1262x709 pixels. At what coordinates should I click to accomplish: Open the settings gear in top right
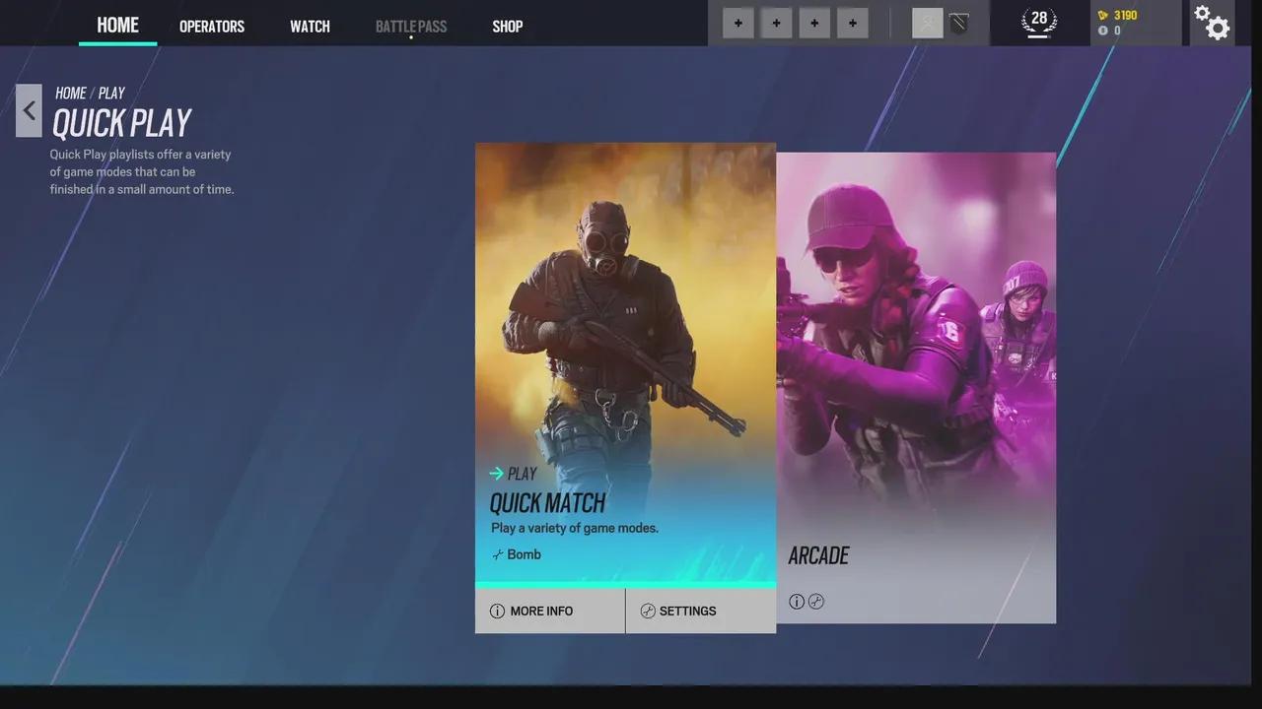(x=1212, y=23)
